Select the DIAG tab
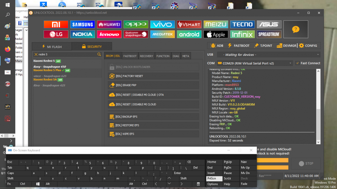The width and height of the screenshot is (337, 189). 176,56
